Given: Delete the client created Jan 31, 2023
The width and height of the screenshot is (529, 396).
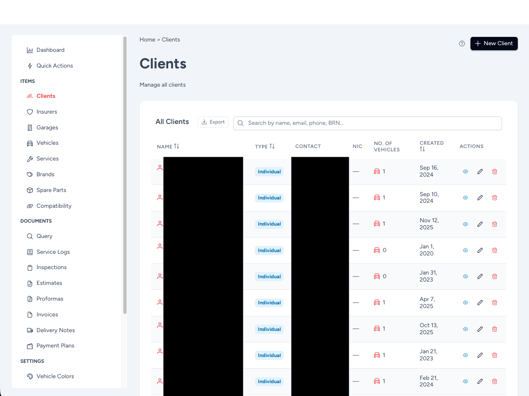Looking at the screenshot, I should pyautogui.click(x=495, y=277).
